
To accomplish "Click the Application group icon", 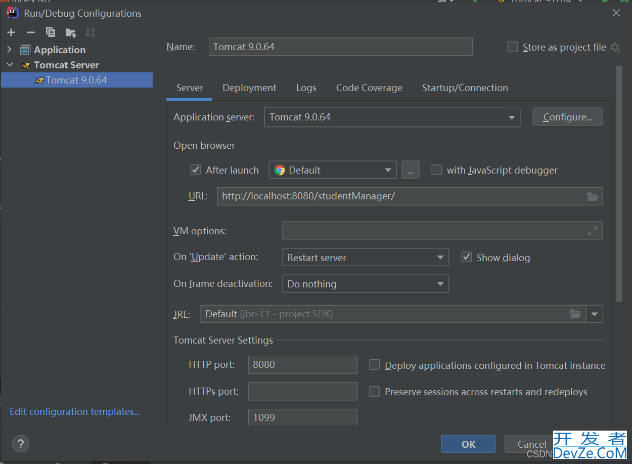I will point(25,50).
